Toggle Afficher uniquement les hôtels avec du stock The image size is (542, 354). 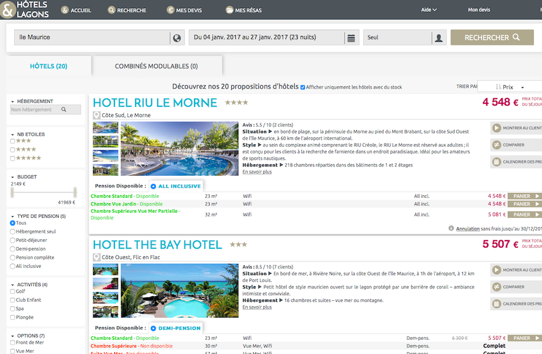[303, 87]
